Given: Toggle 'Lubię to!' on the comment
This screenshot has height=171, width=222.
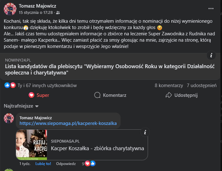Looking at the screenshot, I should point(43,164).
